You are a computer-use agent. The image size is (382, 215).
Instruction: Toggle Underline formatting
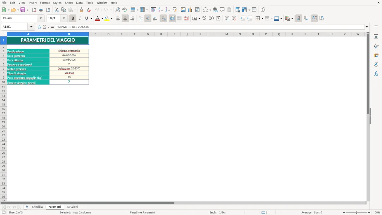(x=86, y=18)
